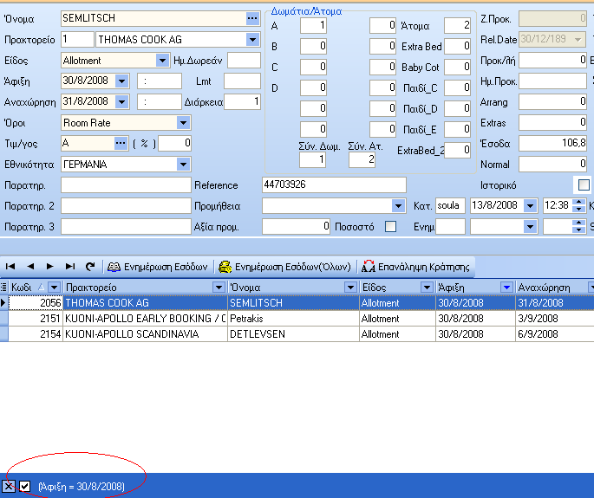Increase the 12:38 time spinner
The image size is (594, 498).
pos(579,203)
